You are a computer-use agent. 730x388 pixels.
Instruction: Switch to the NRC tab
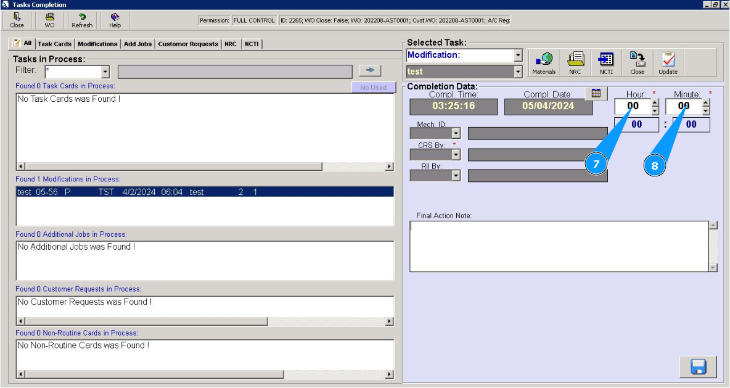click(x=231, y=44)
